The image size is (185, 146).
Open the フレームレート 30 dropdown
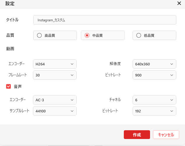pos(55,75)
